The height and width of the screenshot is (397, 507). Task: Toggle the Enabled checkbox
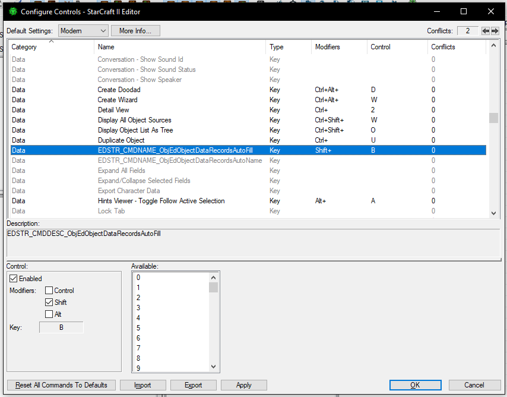[x=14, y=279]
